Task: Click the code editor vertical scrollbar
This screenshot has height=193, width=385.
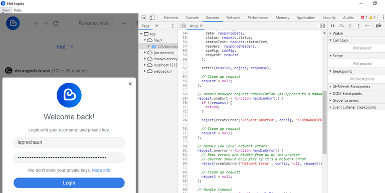Action: click(324, 122)
